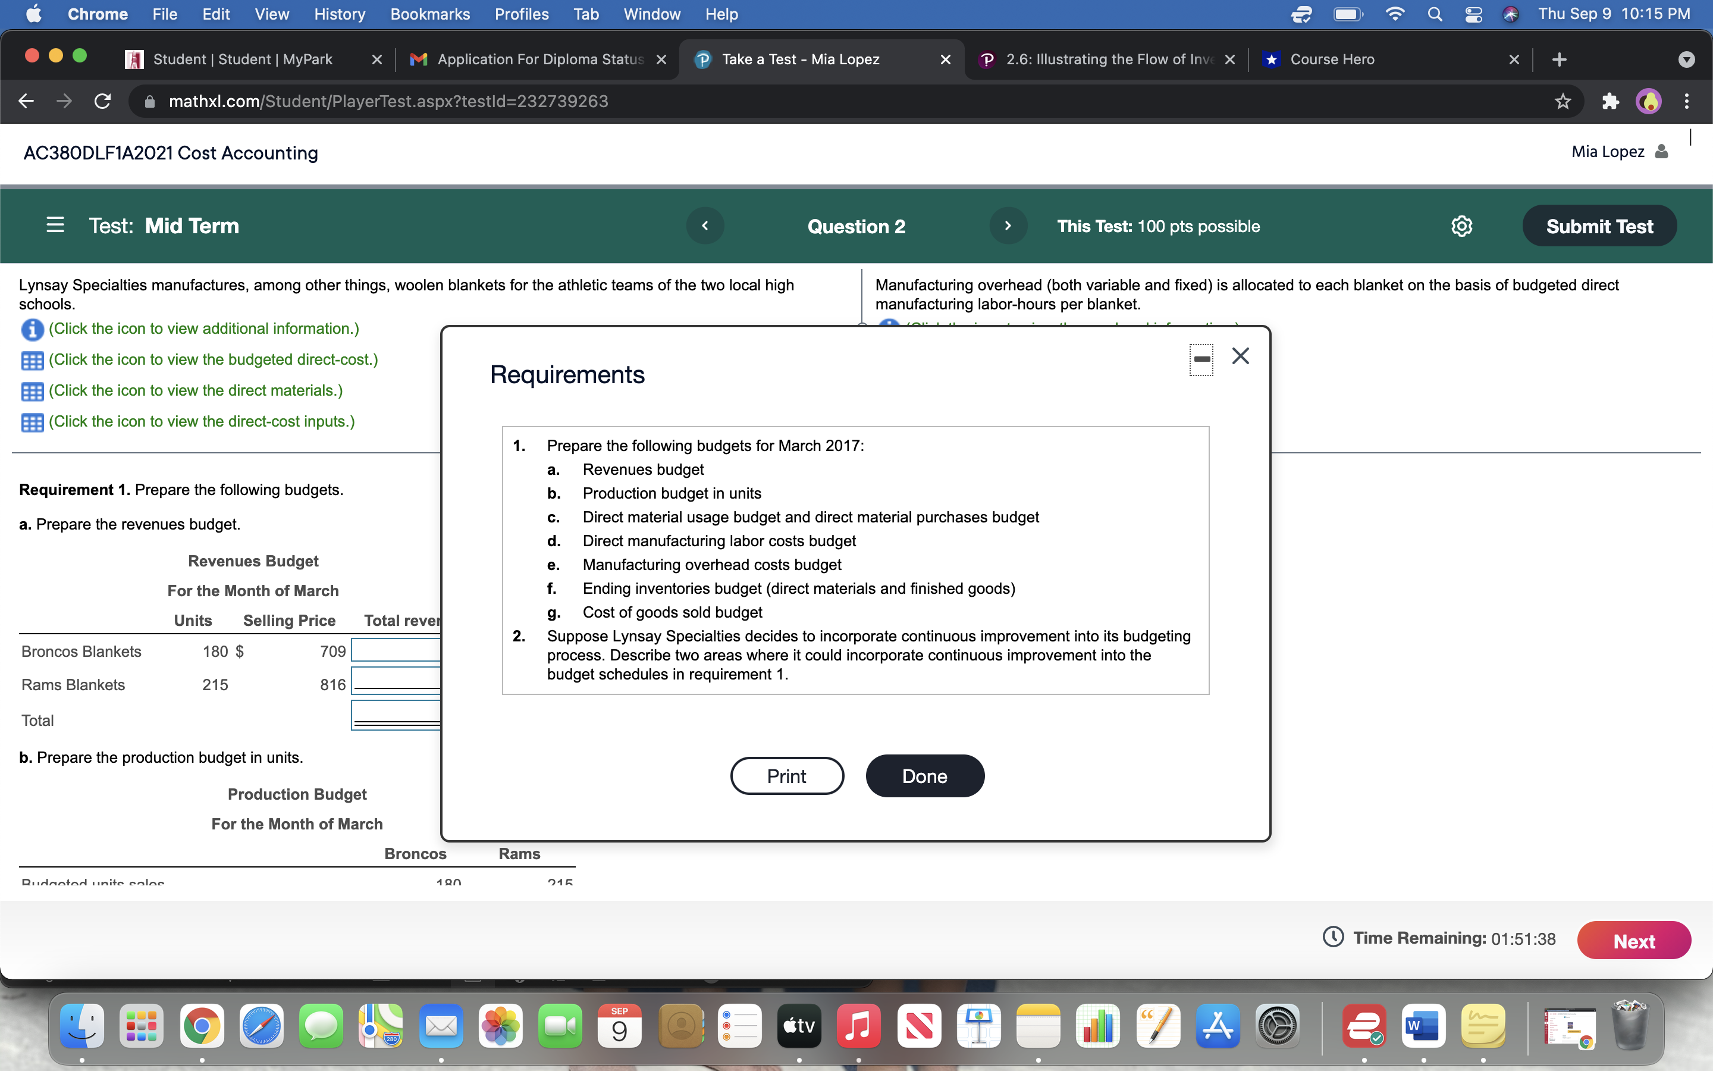The image size is (1713, 1071).
Task: Click the Submit Test button
Action: click(1599, 226)
